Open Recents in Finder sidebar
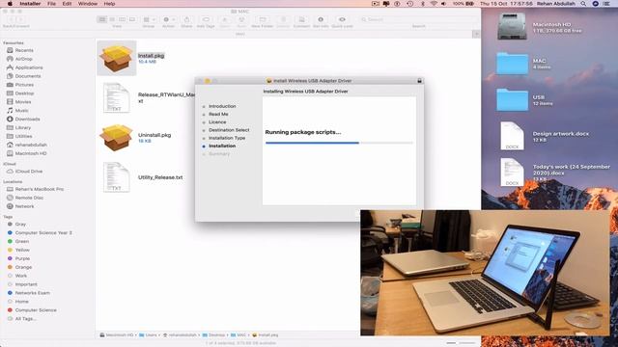The height and width of the screenshot is (347, 618). click(x=24, y=50)
